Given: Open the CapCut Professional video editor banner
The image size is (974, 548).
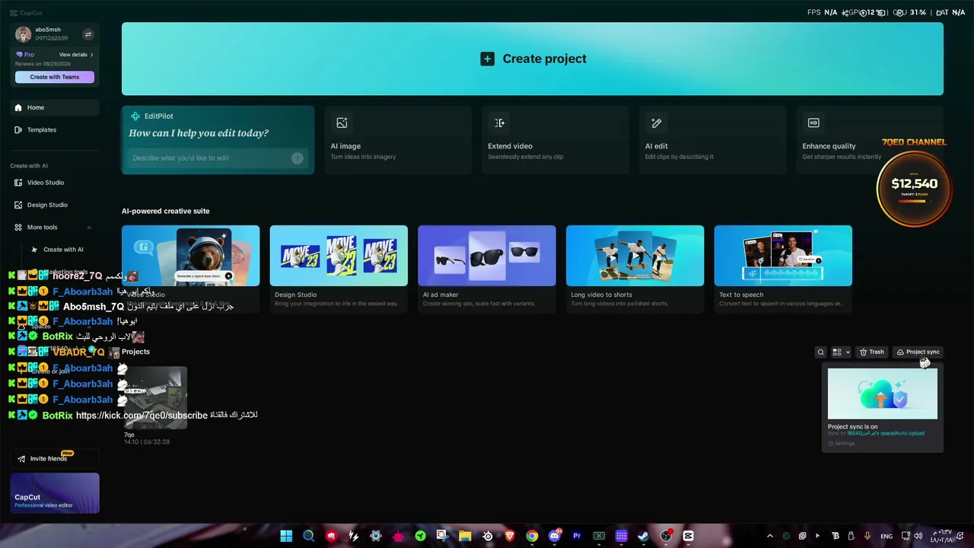Looking at the screenshot, I should pyautogui.click(x=55, y=493).
